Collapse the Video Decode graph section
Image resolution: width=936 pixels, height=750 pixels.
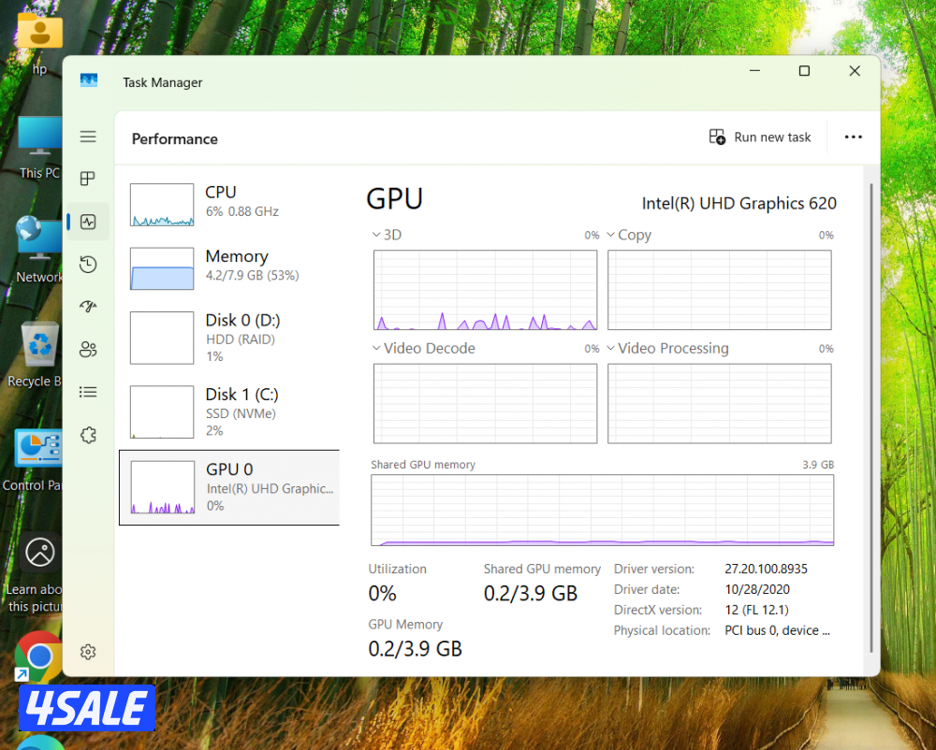[377, 348]
